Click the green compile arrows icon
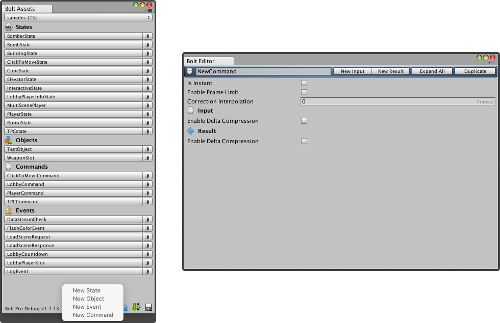This screenshot has width=500, height=323. point(135,307)
